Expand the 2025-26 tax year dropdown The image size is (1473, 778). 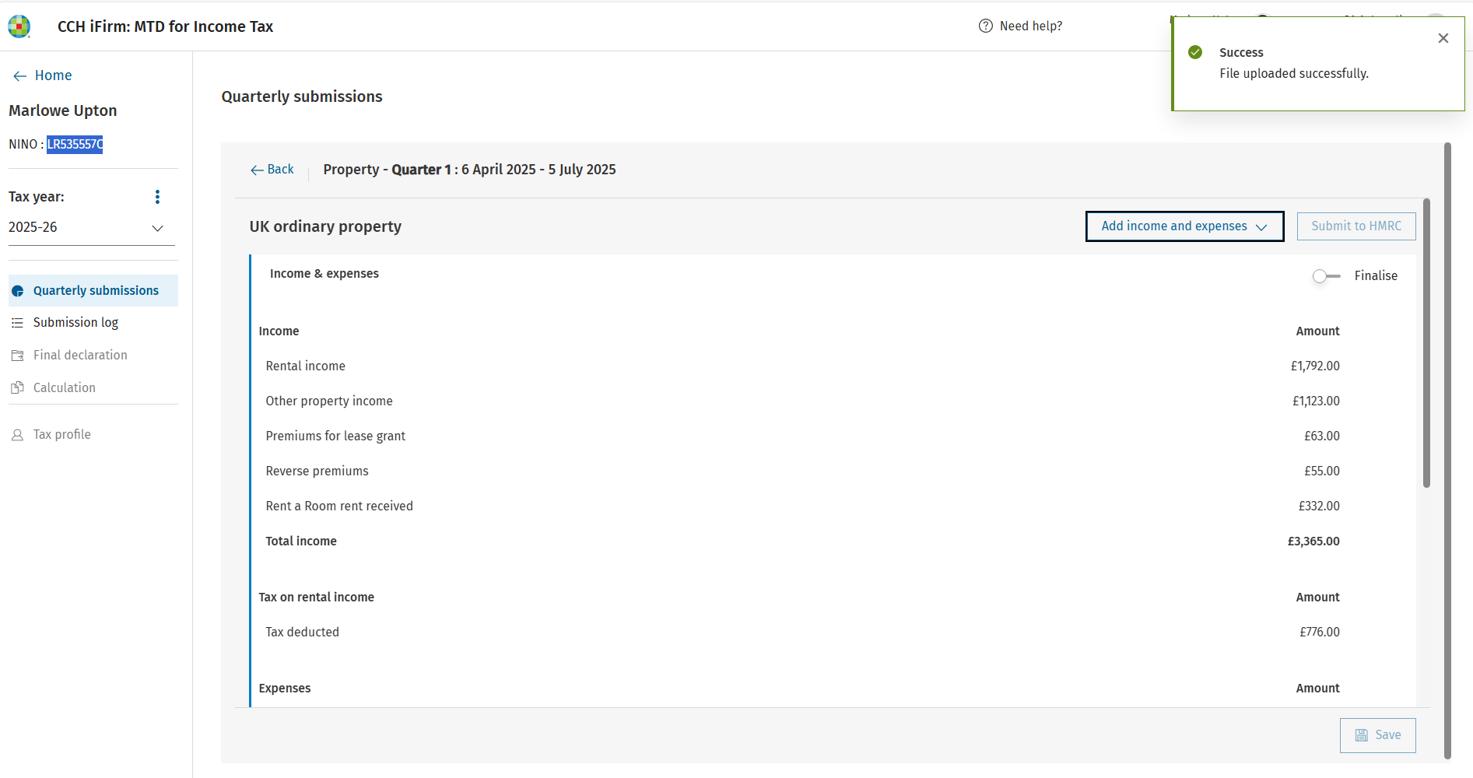click(x=92, y=228)
